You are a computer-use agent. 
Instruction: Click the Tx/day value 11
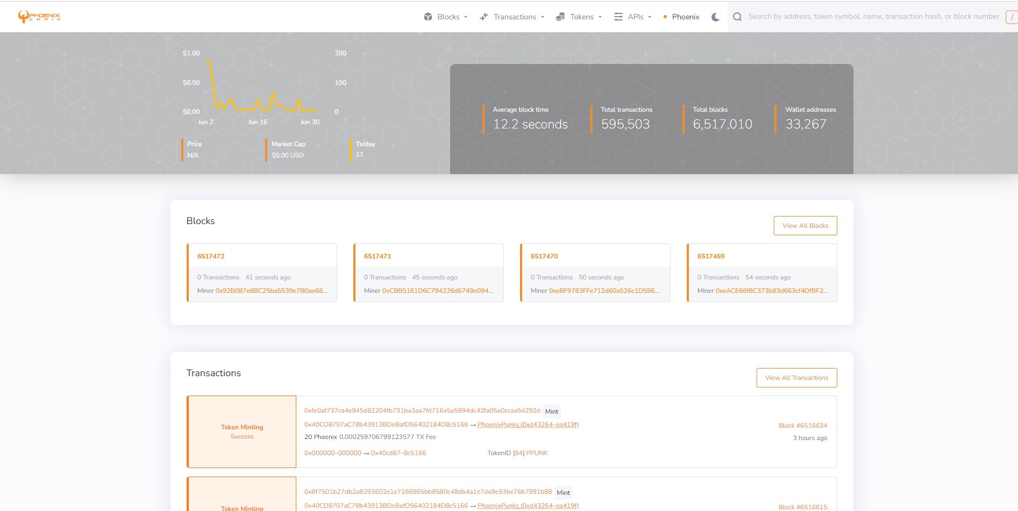pyautogui.click(x=360, y=154)
